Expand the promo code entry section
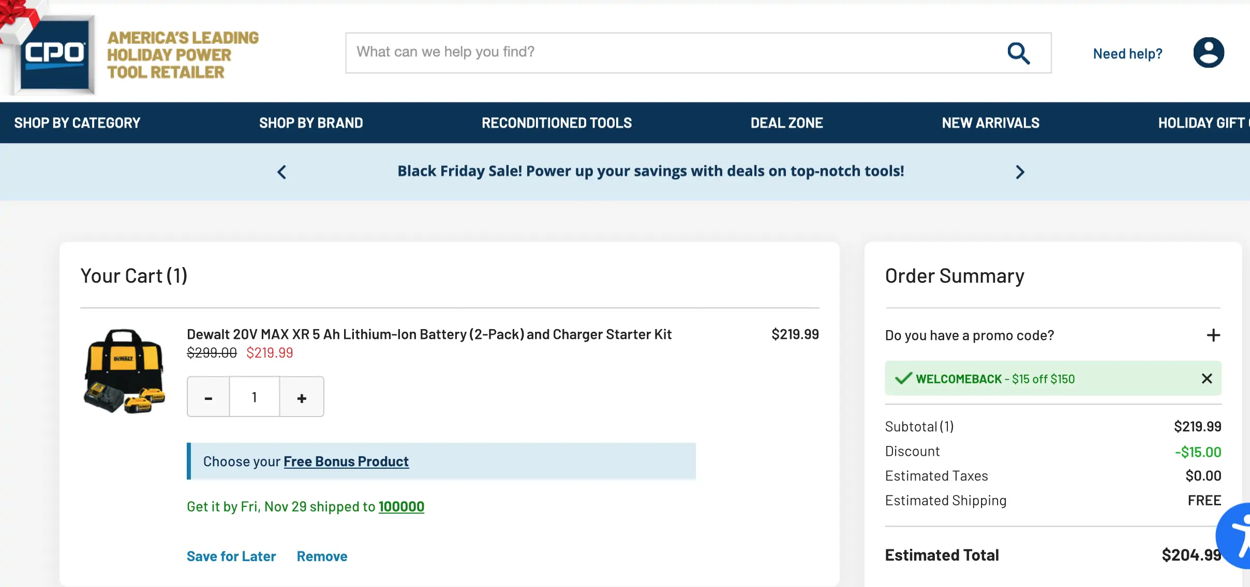 tap(1213, 335)
